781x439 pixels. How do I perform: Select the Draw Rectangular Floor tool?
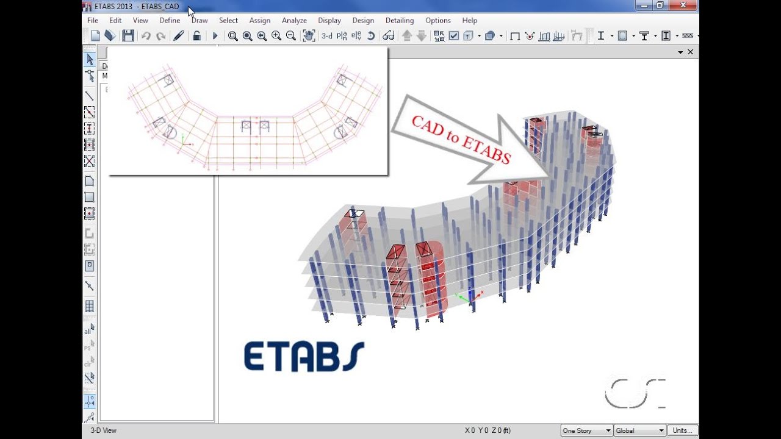pyautogui.click(x=90, y=198)
